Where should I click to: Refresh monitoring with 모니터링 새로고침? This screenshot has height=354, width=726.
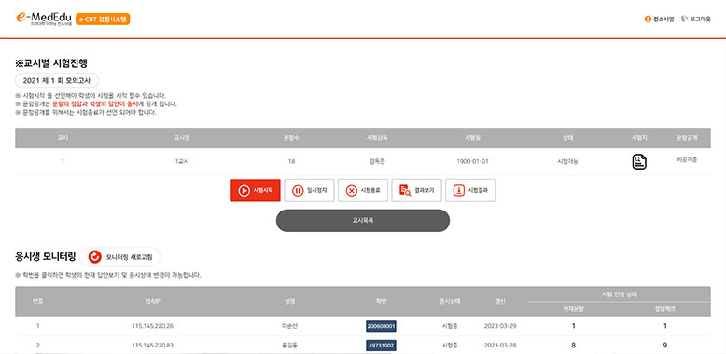pyautogui.click(x=120, y=257)
